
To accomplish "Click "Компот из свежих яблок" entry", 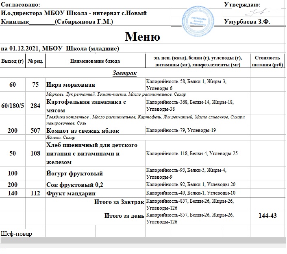I will tap(83, 131).
